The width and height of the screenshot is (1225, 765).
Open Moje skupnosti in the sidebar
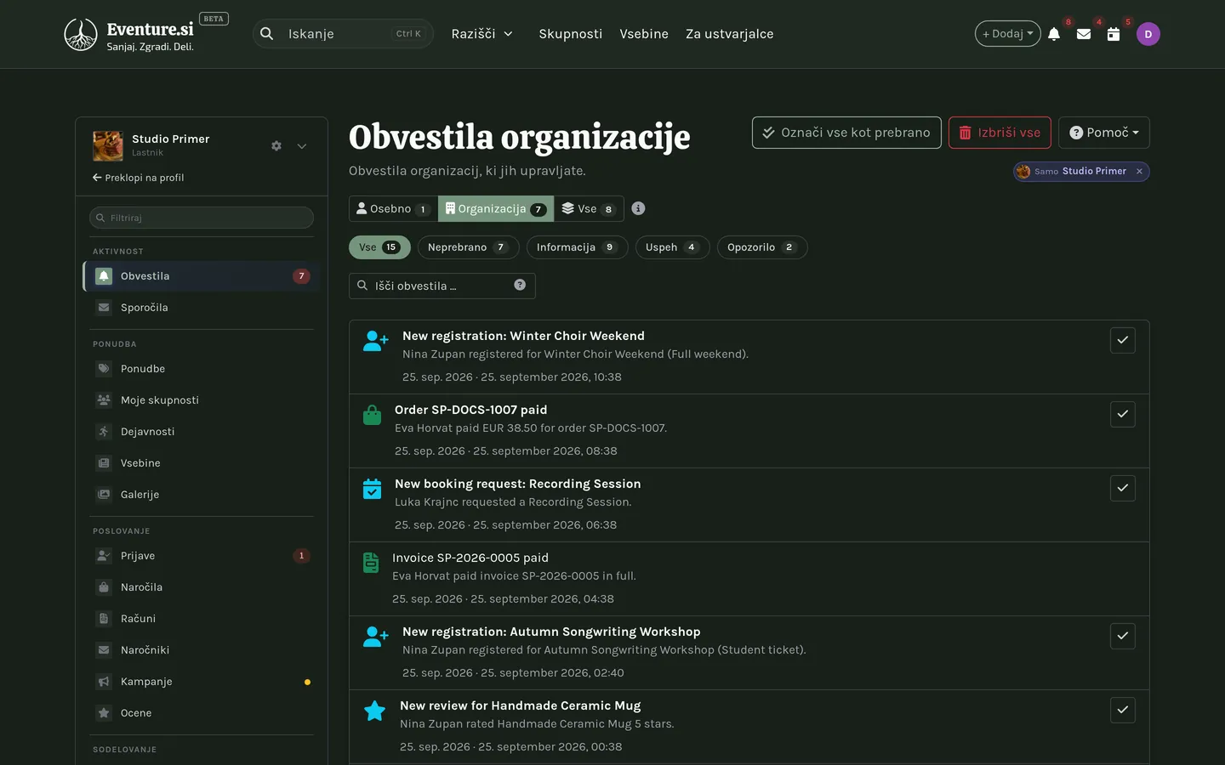202,400
